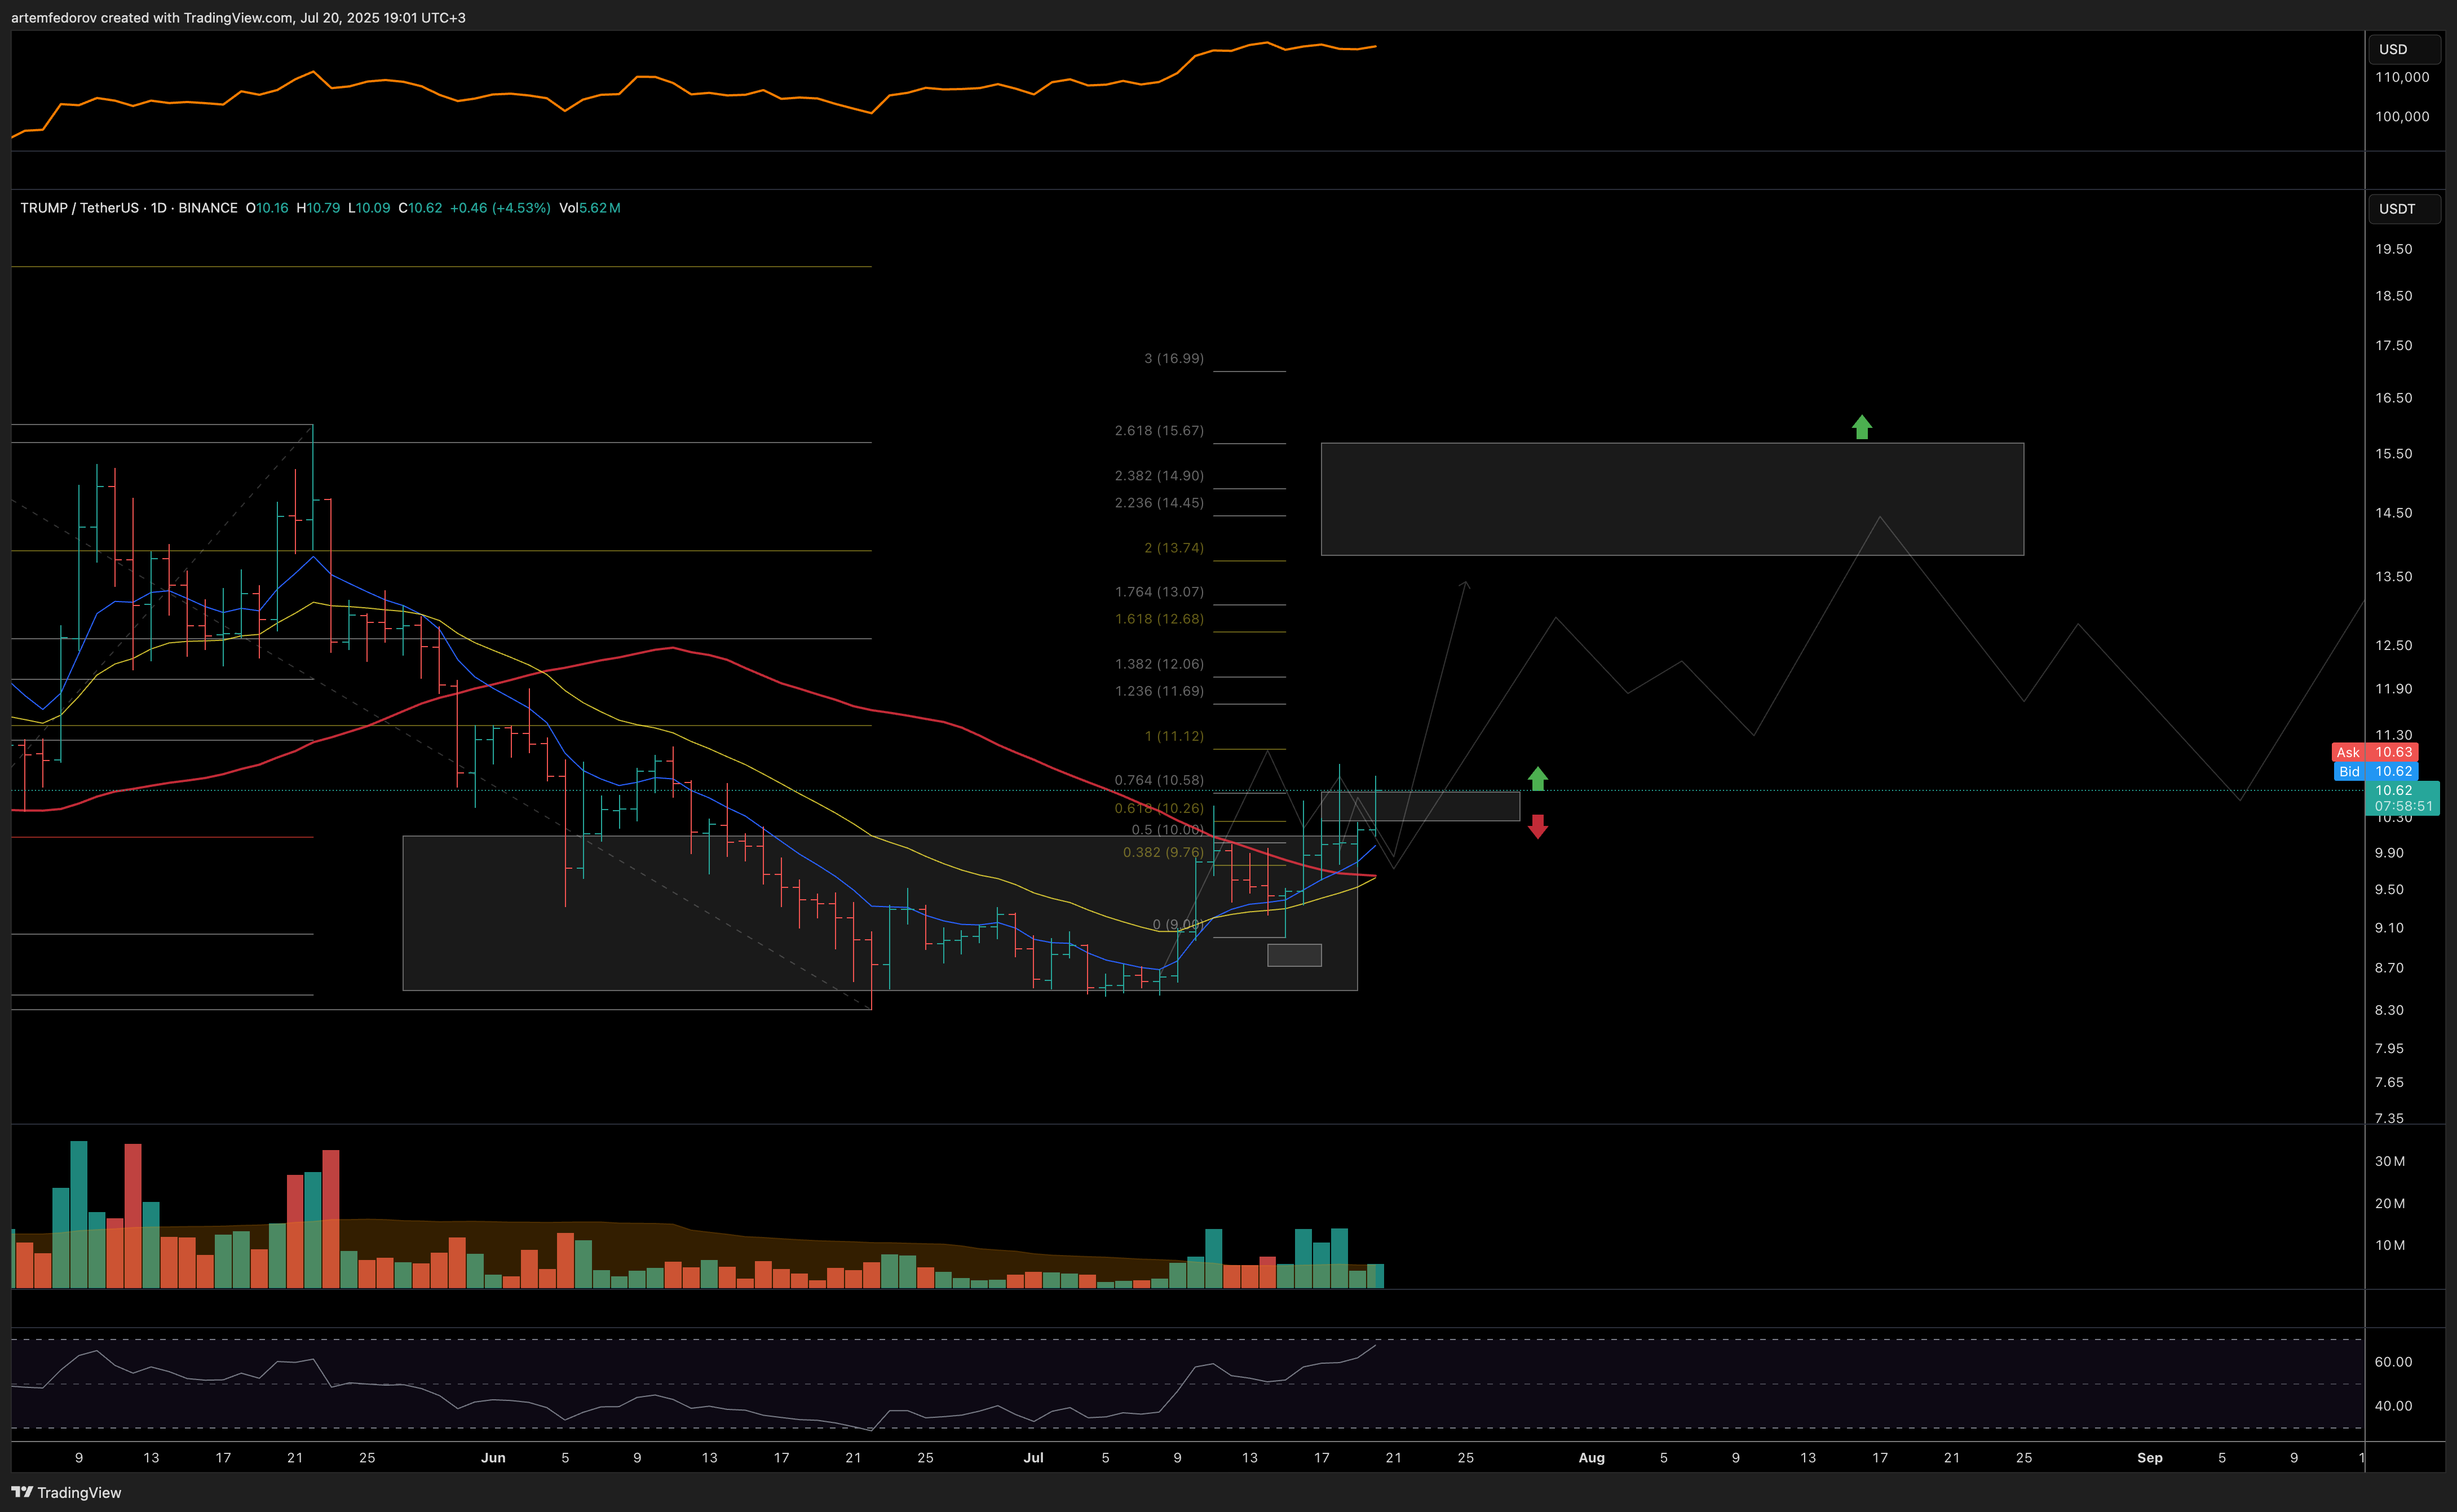Click the Fibonacci label 2.382 (14.90)
This screenshot has height=1512, width=2457.
pyautogui.click(x=1159, y=475)
